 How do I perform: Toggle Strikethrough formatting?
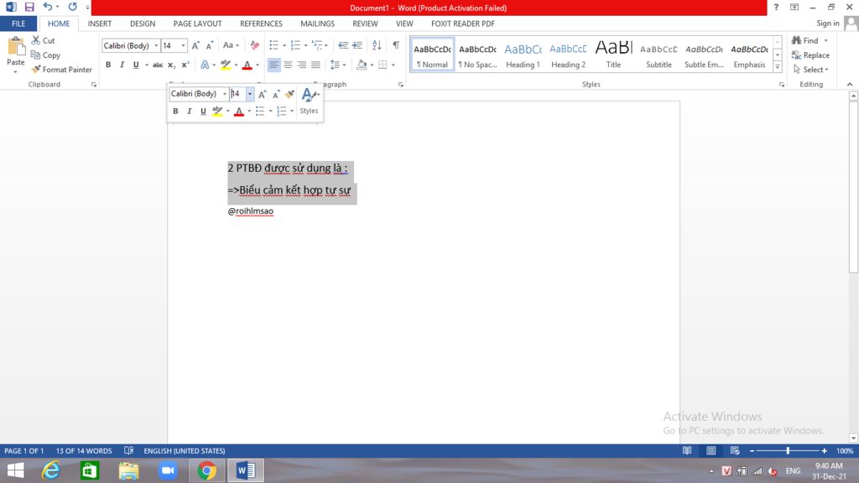coord(158,65)
